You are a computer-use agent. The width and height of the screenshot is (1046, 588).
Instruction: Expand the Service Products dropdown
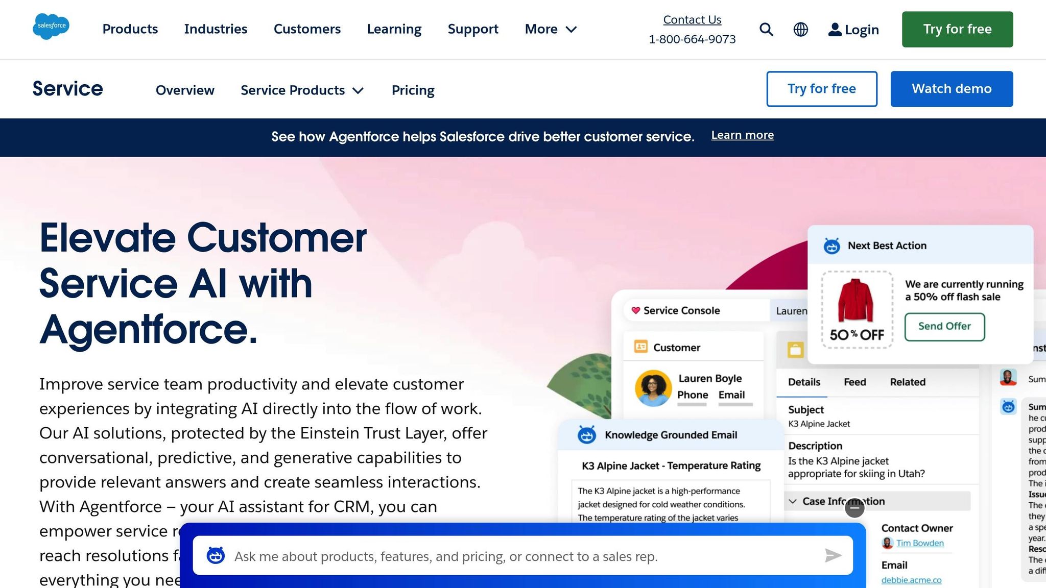(302, 90)
